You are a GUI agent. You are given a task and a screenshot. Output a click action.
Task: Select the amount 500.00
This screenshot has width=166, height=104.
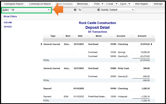(x=146, y=68)
